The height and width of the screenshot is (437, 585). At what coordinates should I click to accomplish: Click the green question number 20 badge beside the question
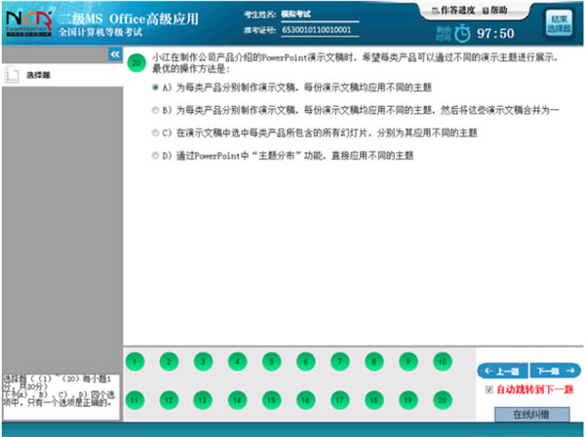(x=136, y=62)
